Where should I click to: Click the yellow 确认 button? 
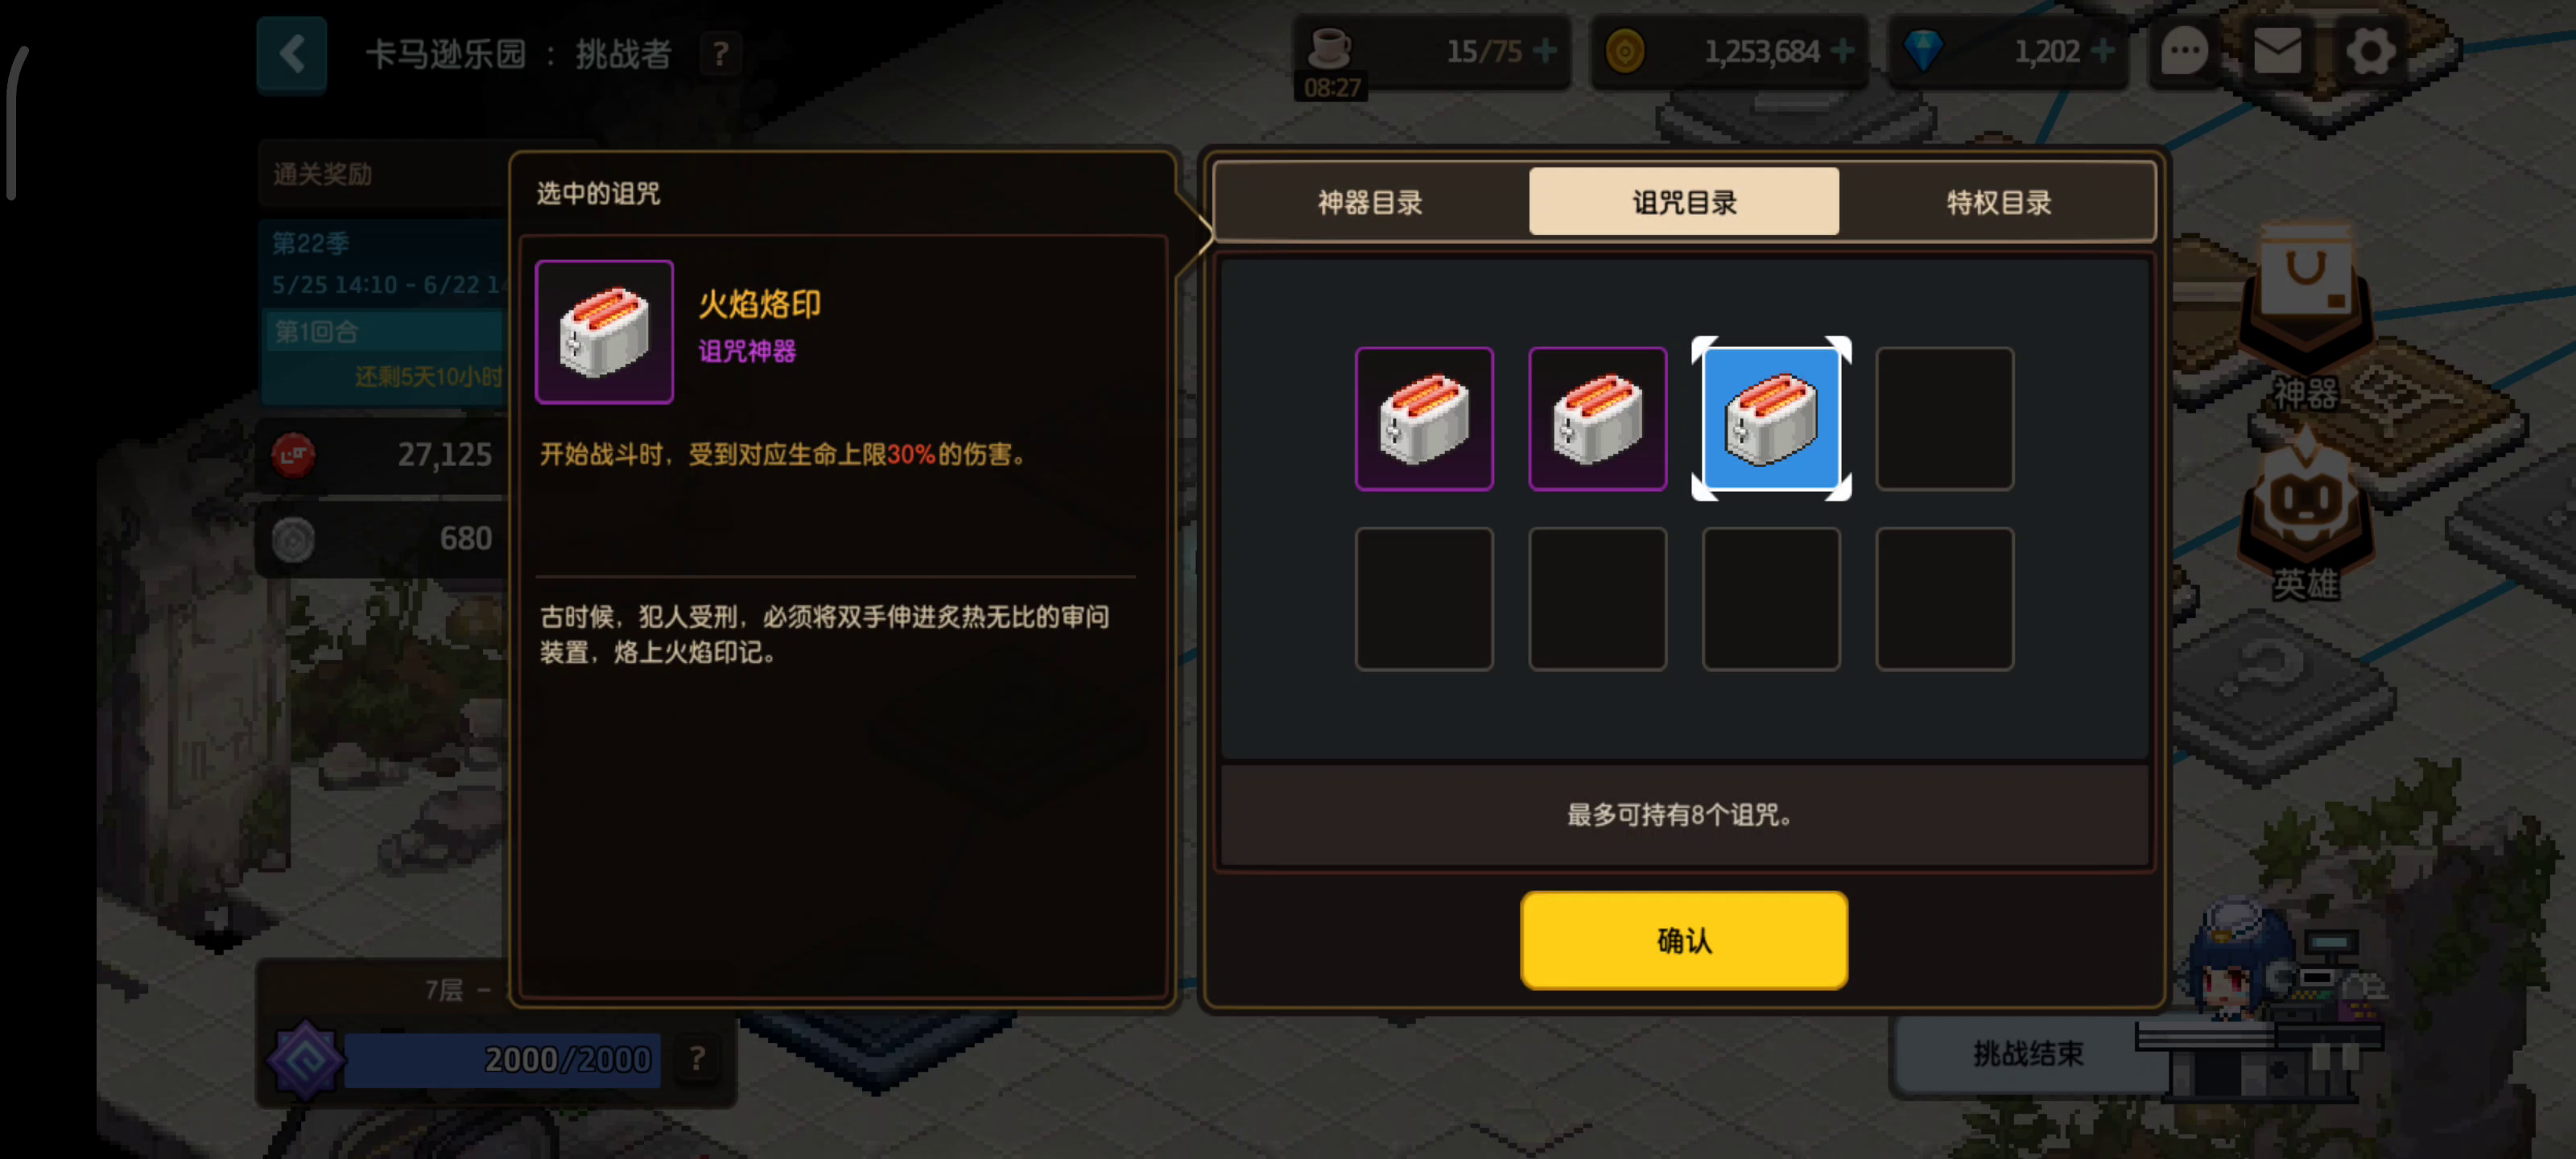[x=1684, y=940]
